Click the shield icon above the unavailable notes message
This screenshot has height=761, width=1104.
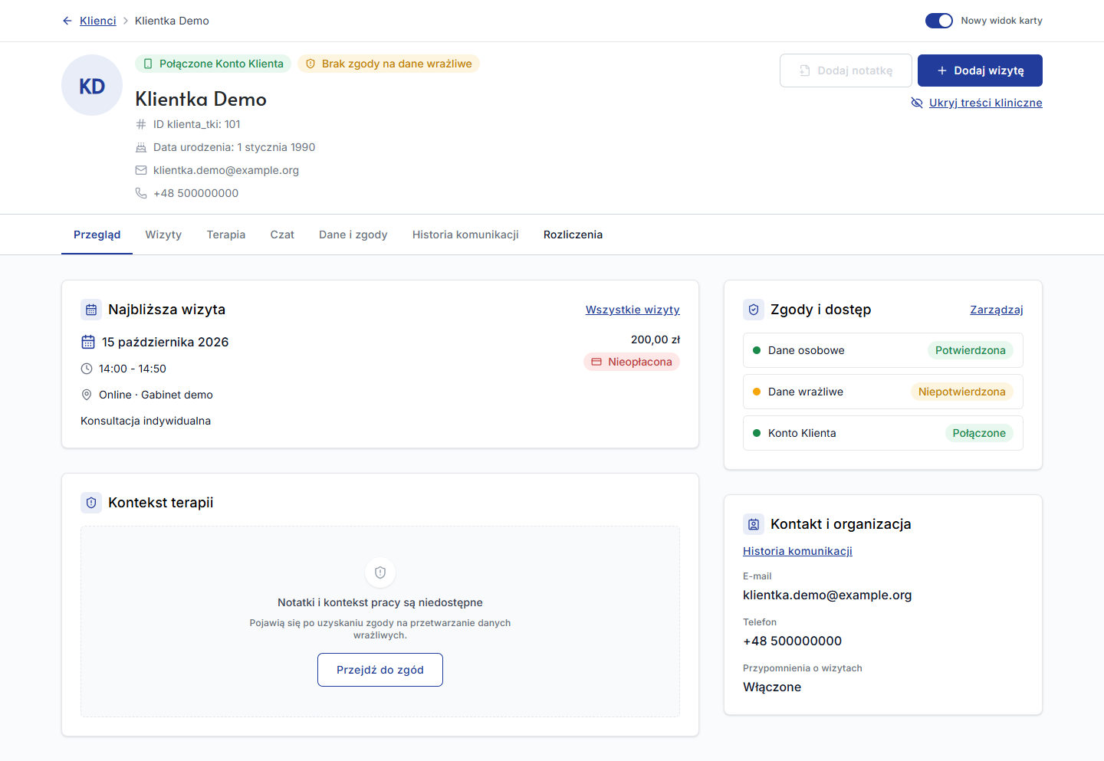pyautogui.click(x=380, y=572)
